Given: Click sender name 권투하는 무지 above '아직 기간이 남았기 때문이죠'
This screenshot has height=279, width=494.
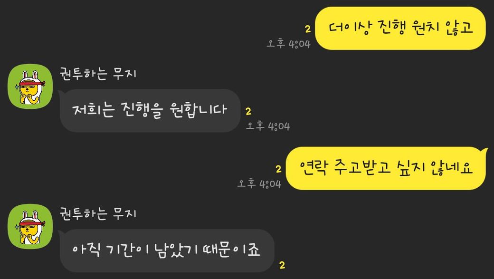Looking at the screenshot, I should (98, 214).
